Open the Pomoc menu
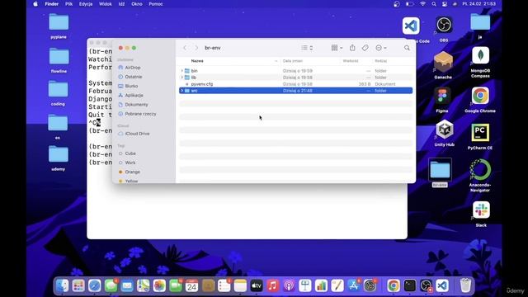The image size is (528, 297). (156, 4)
